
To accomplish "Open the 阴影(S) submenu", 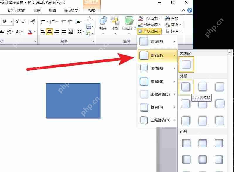I will (x=158, y=56).
